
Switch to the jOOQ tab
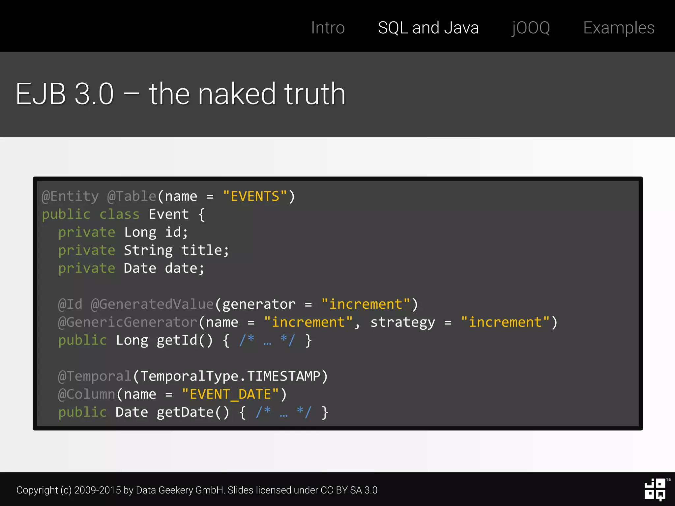[x=530, y=28]
